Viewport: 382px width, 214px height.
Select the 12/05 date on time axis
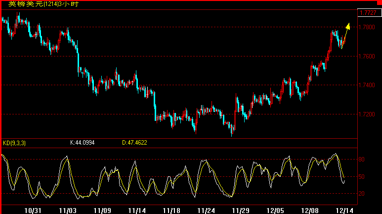coord(275,211)
